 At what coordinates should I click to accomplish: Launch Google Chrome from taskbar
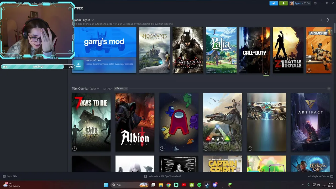click(169, 185)
